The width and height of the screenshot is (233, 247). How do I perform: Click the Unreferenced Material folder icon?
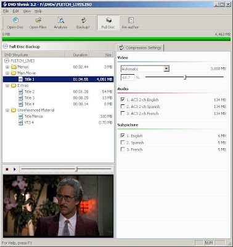pos(14,110)
